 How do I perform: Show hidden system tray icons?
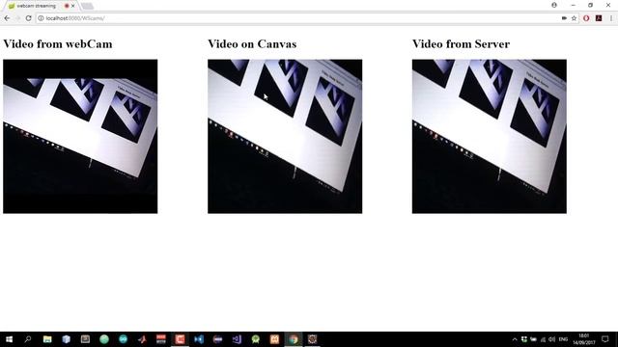pyautogui.click(x=515, y=339)
